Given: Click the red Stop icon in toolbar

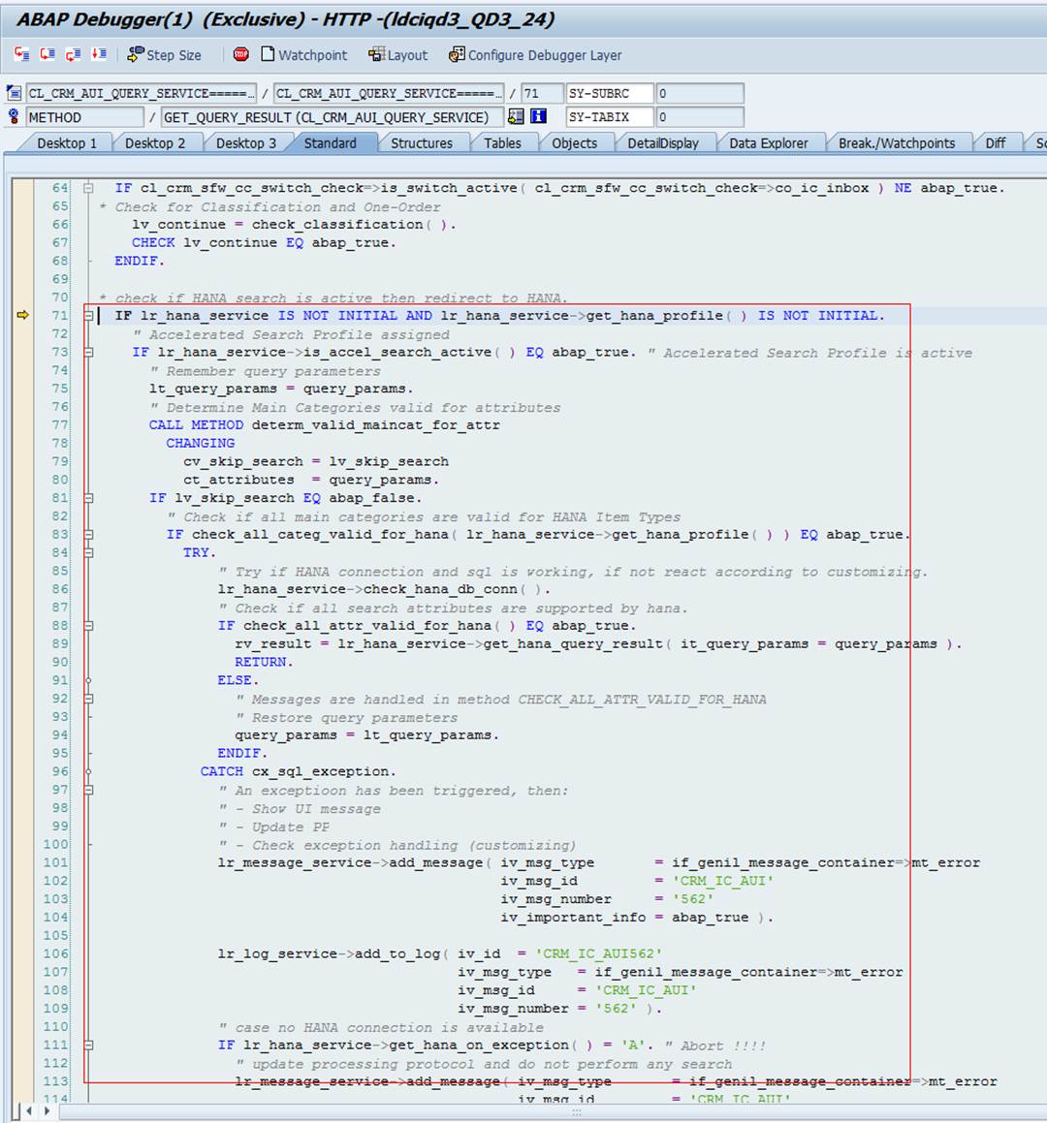Looking at the screenshot, I should coord(240,54).
